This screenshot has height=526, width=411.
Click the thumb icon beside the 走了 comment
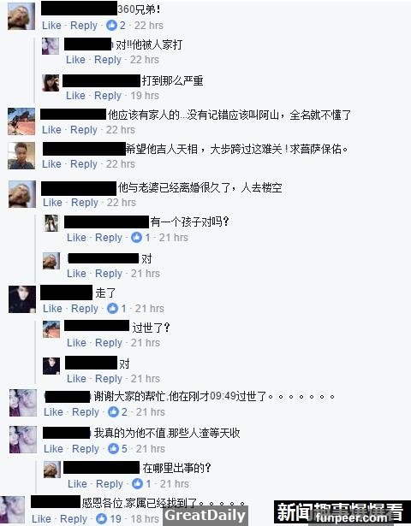tap(112, 308)
